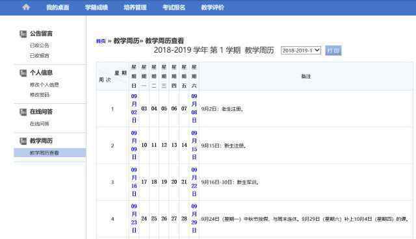Click the home icon in top navigation
416x239 pixels.
(x=26, y=7)
